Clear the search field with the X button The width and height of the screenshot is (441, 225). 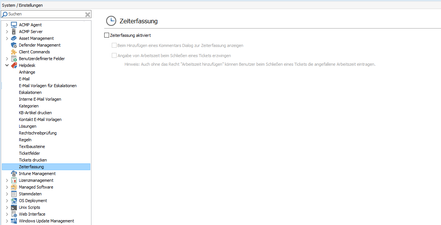(88, 14)
